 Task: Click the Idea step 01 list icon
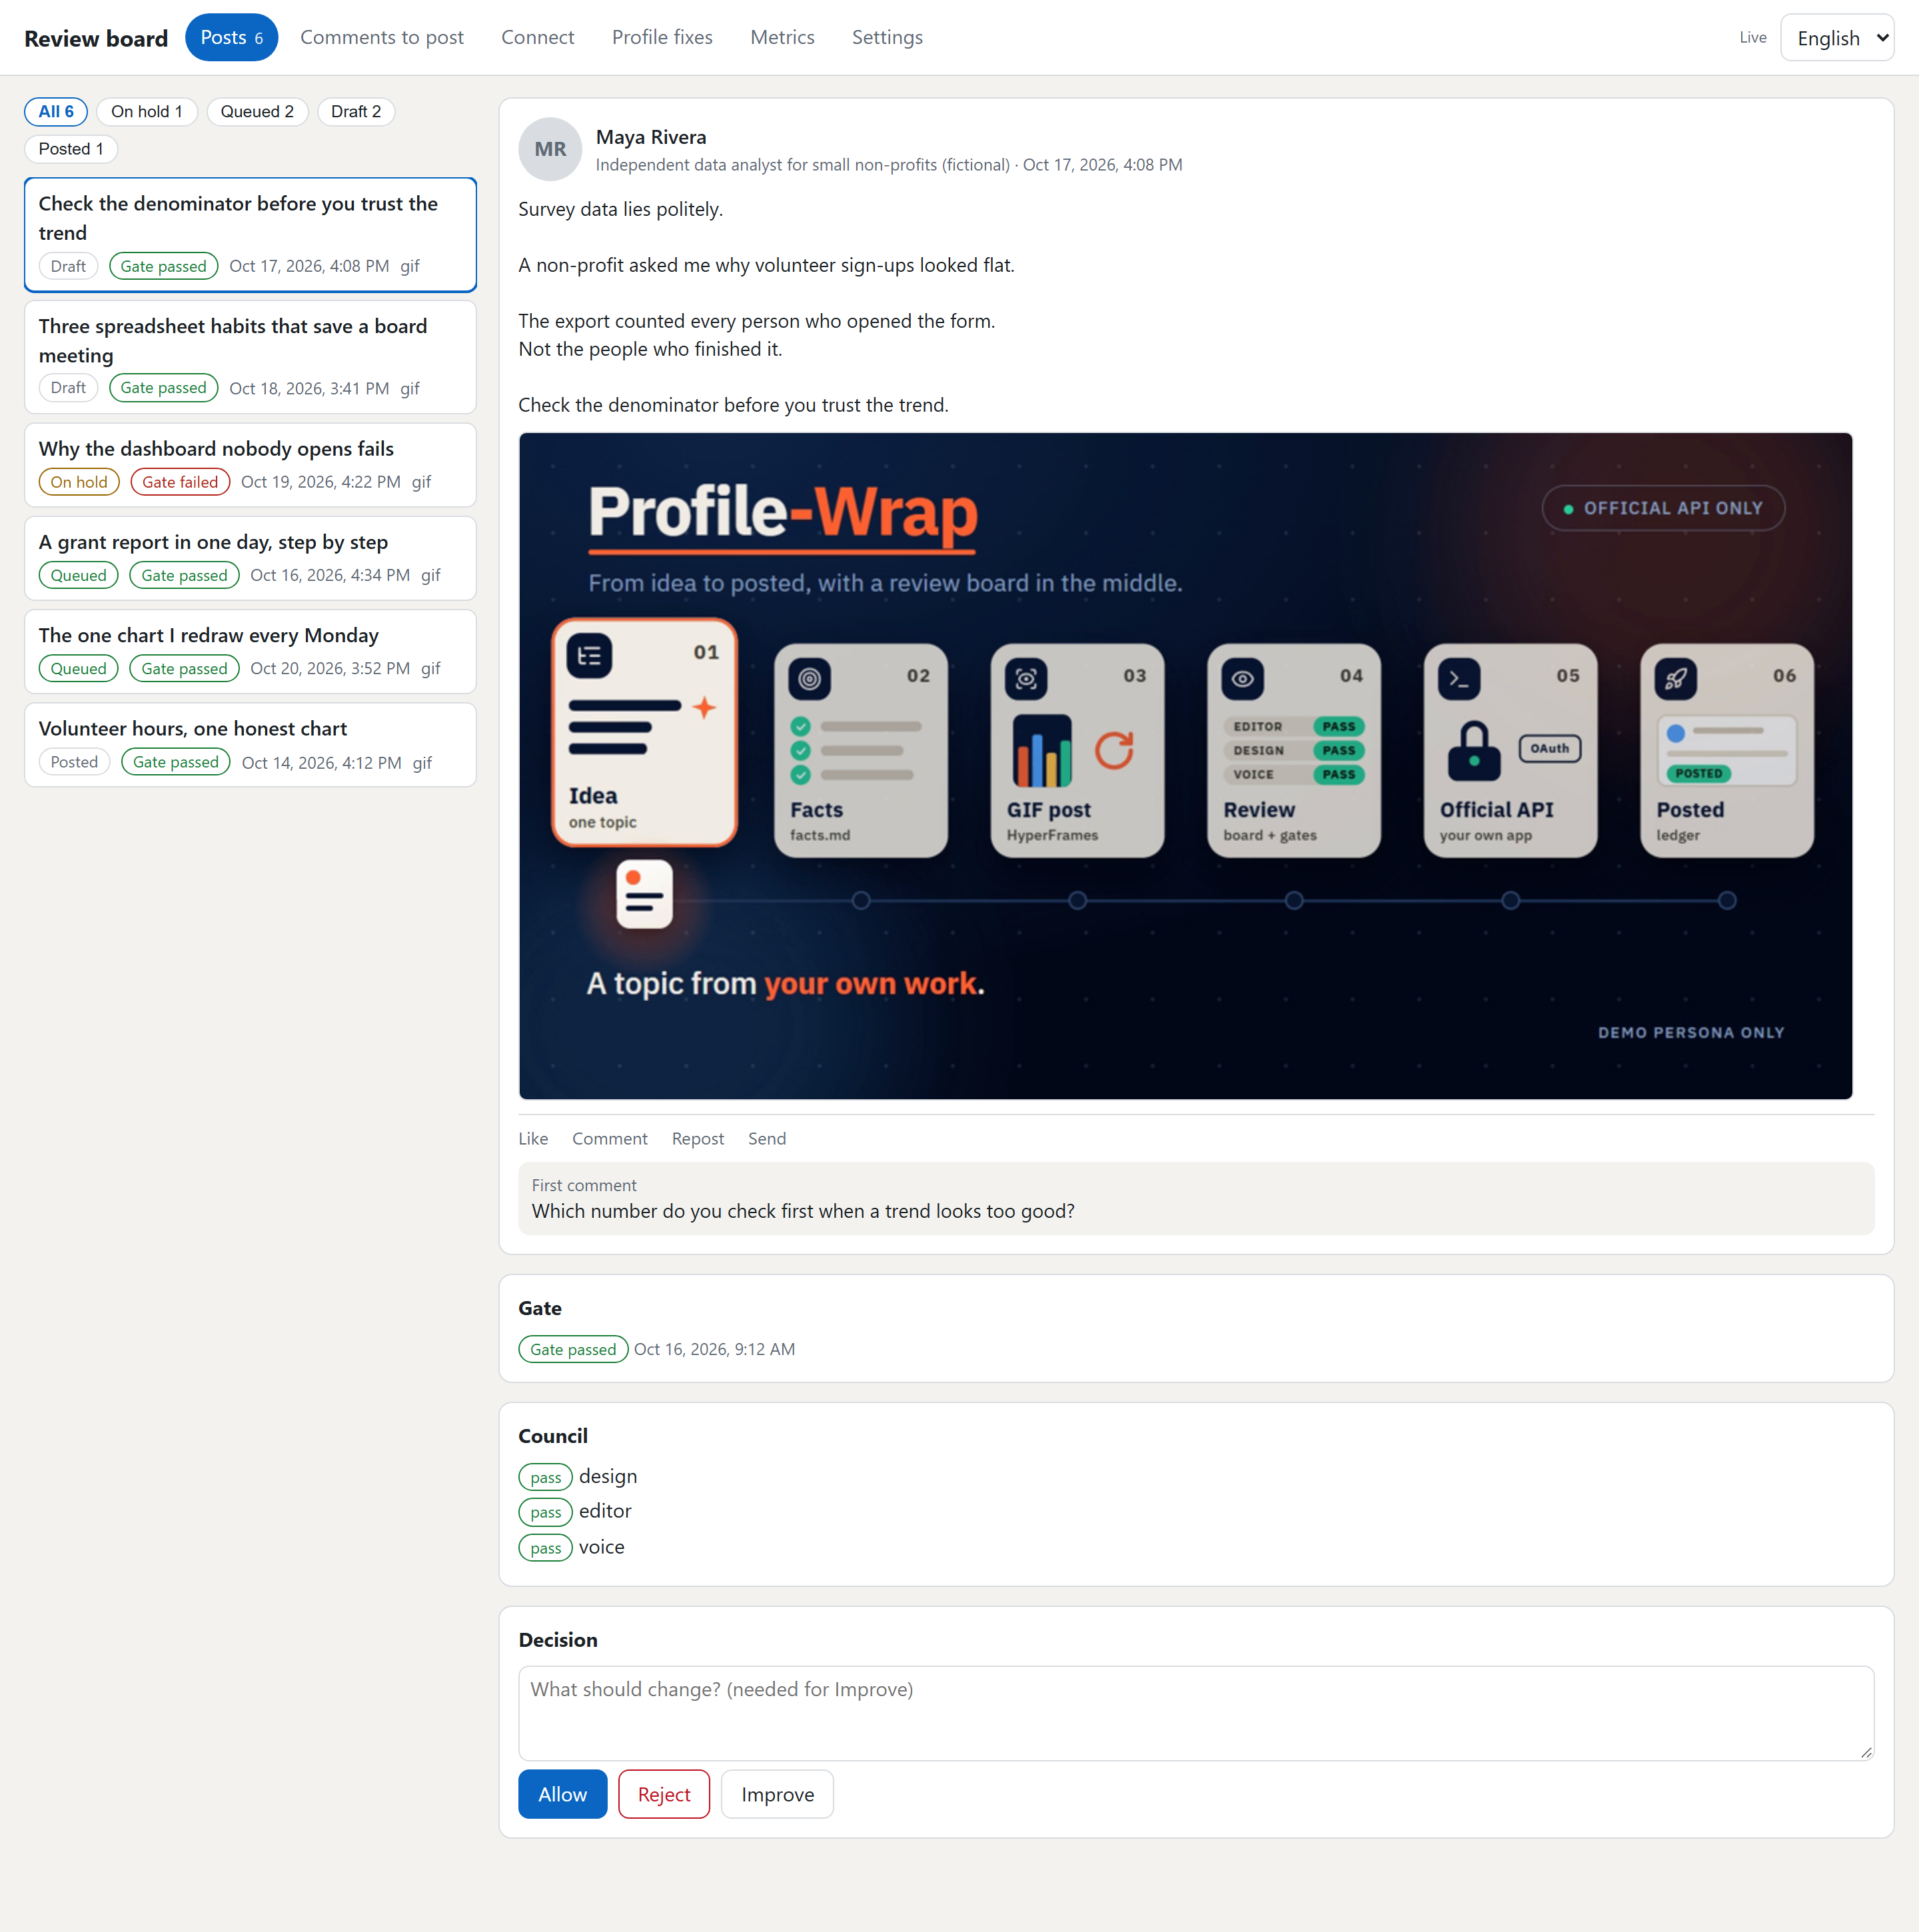[x=589, y=656]
